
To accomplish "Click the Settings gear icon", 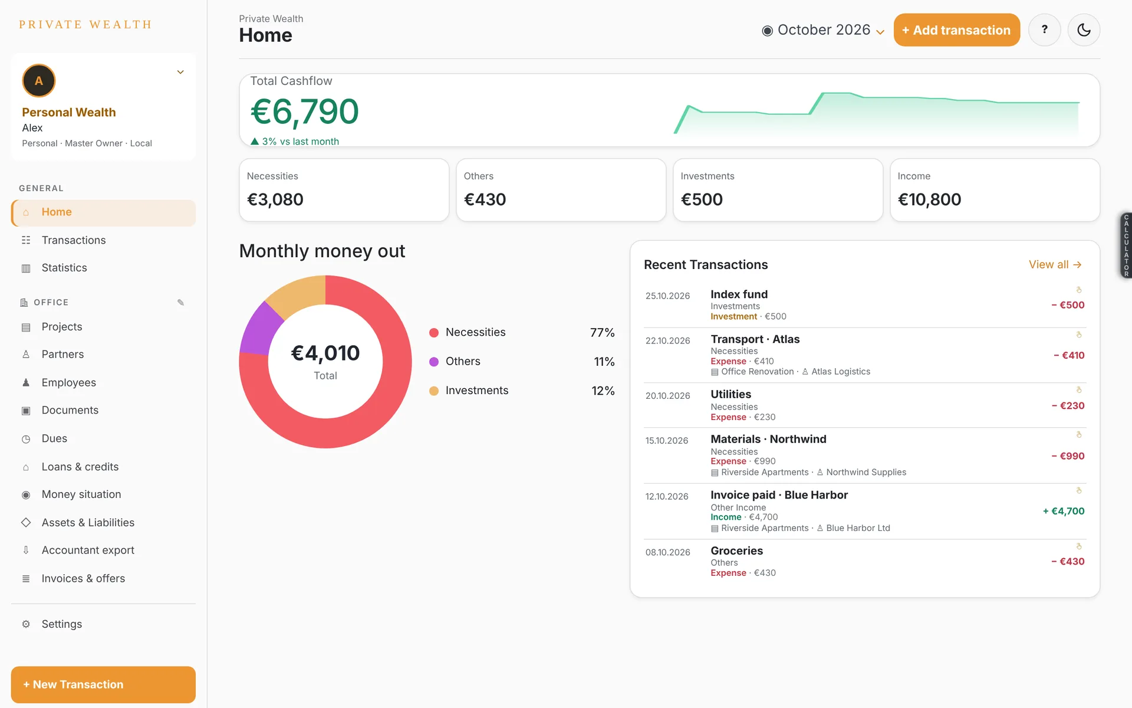I will pyautogui.click(x=26, y=624).
